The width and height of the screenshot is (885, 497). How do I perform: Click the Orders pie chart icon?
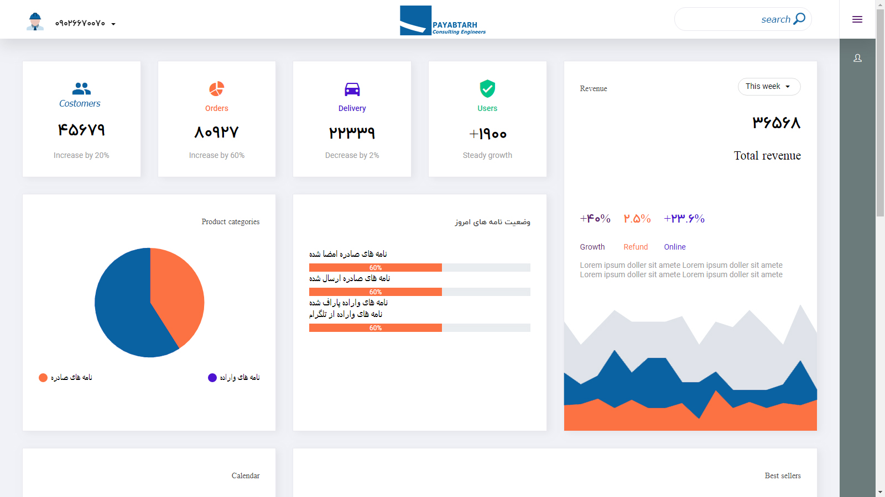[216, 89]
